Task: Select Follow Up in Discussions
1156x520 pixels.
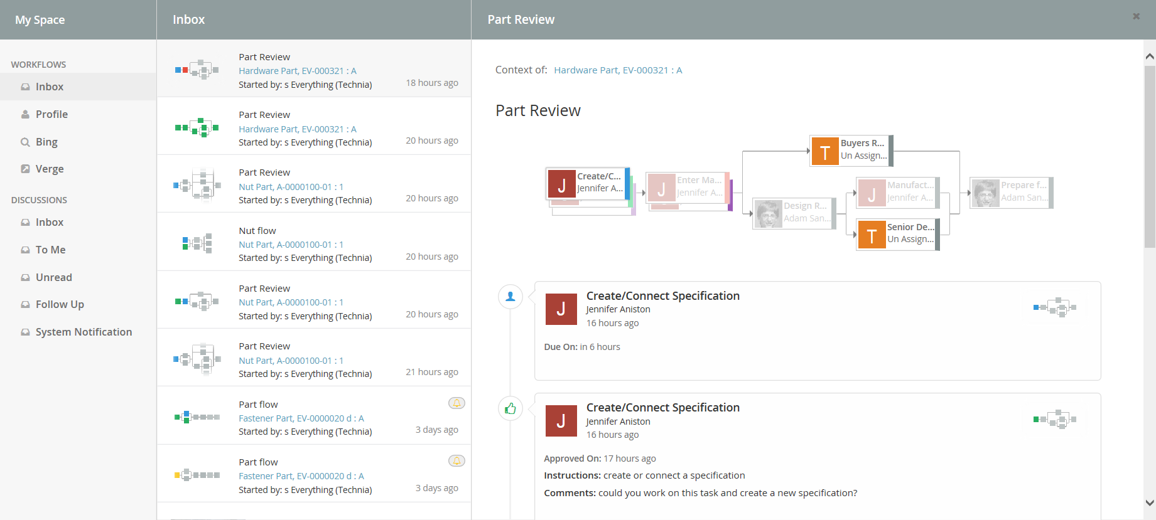Action: click(60, 305)
